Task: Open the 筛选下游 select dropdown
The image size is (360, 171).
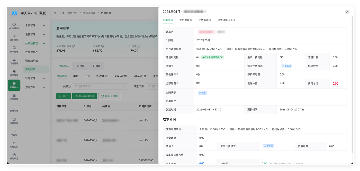Action: pos(152,86)
